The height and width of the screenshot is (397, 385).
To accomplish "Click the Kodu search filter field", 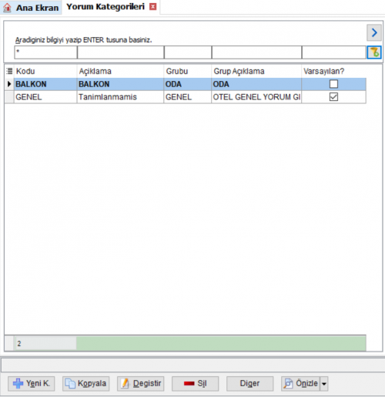I will coord(45,52).
